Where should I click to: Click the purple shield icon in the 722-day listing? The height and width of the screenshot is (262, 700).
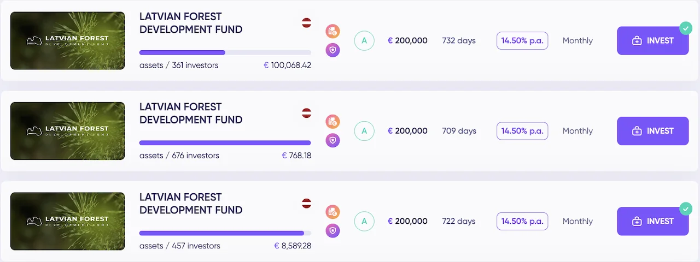tap(332, 231)
